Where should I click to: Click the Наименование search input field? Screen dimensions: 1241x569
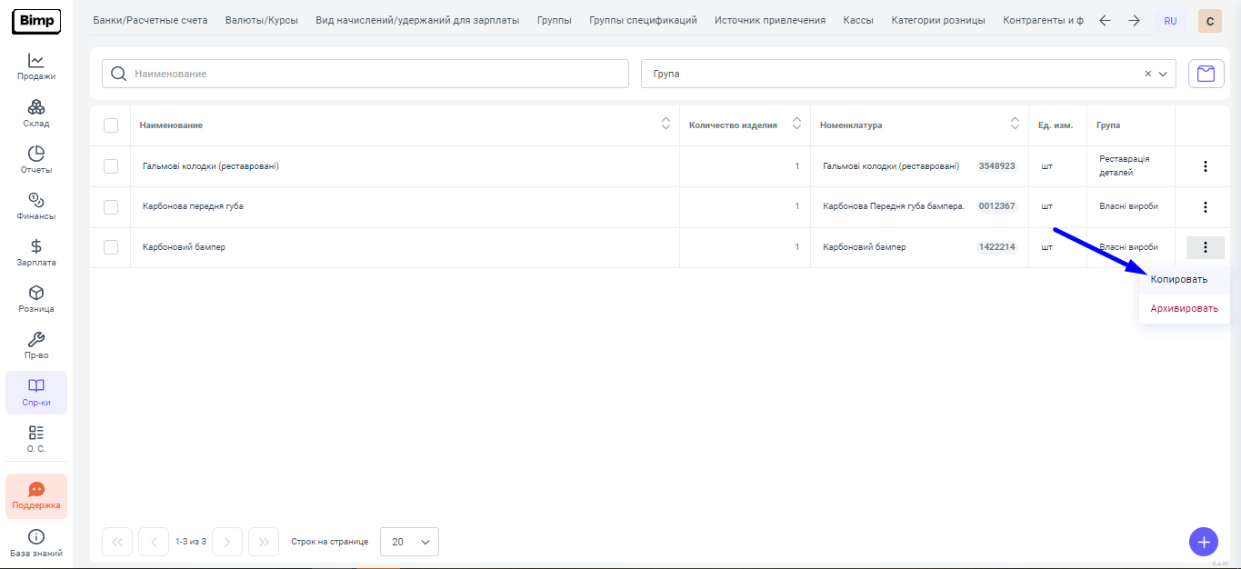tap(377, 74)
